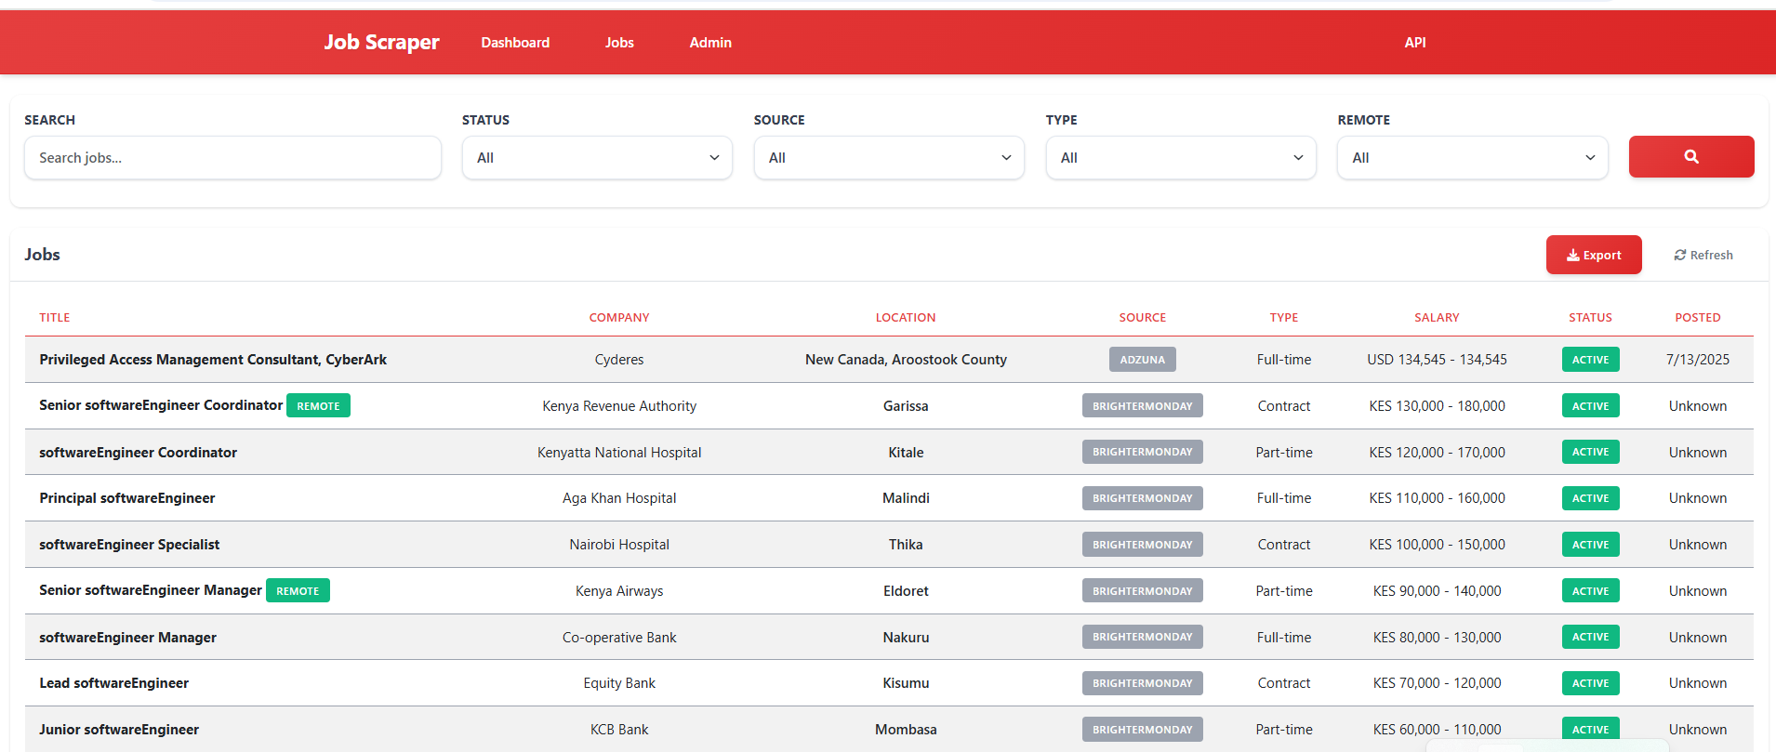
Task: Open the Lead softwareEngineer job
Action: click(113, 683)
